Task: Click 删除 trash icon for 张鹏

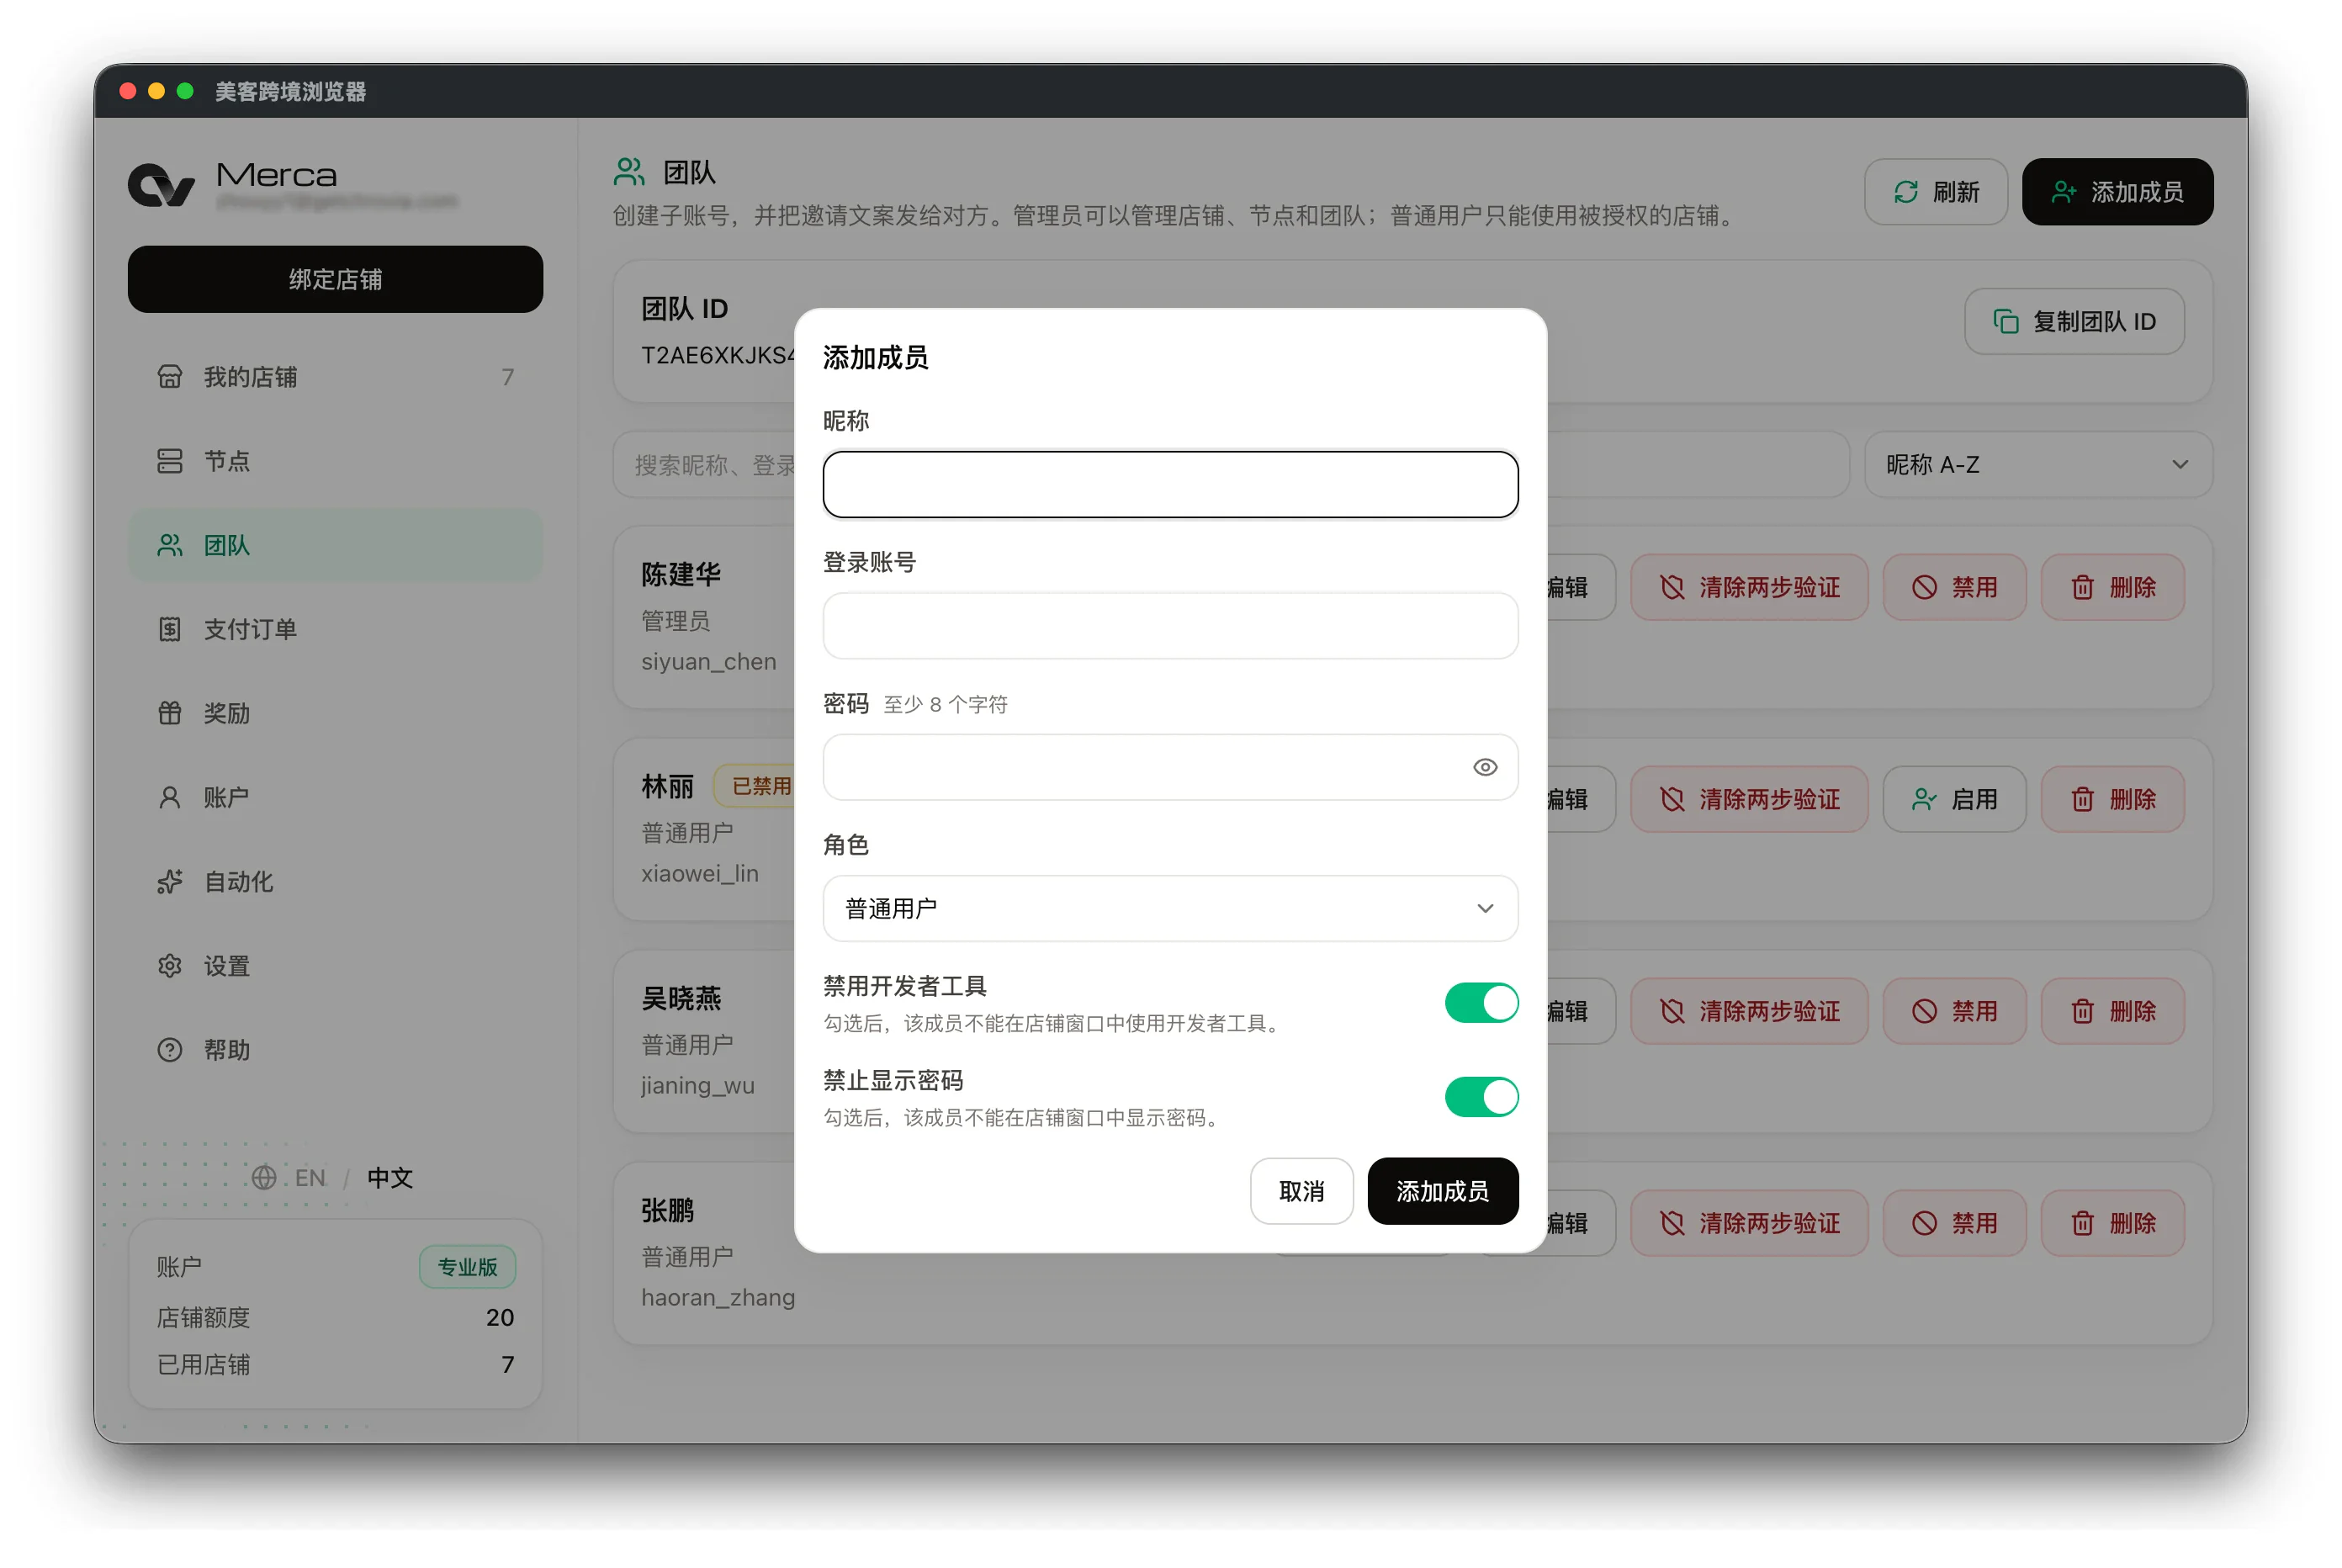Action: tap(2082, 1223)
